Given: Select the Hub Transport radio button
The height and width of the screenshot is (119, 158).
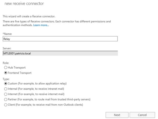Looking at the screenshot, I should pyautogui.click(x=6, y=68).
